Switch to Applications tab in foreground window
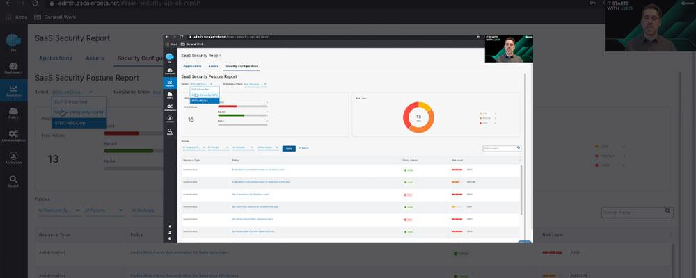 coord(192,66)
